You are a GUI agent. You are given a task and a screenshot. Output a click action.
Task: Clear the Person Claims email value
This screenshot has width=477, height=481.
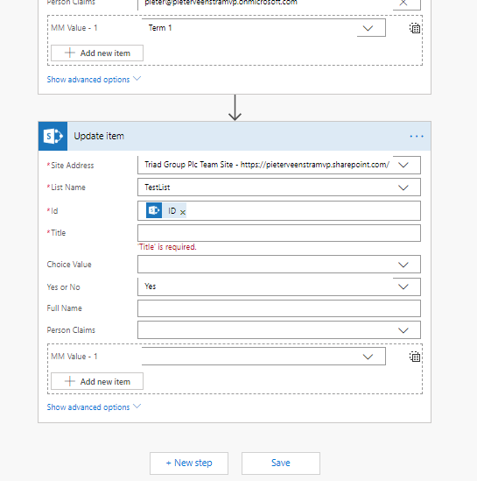(403, 3)
